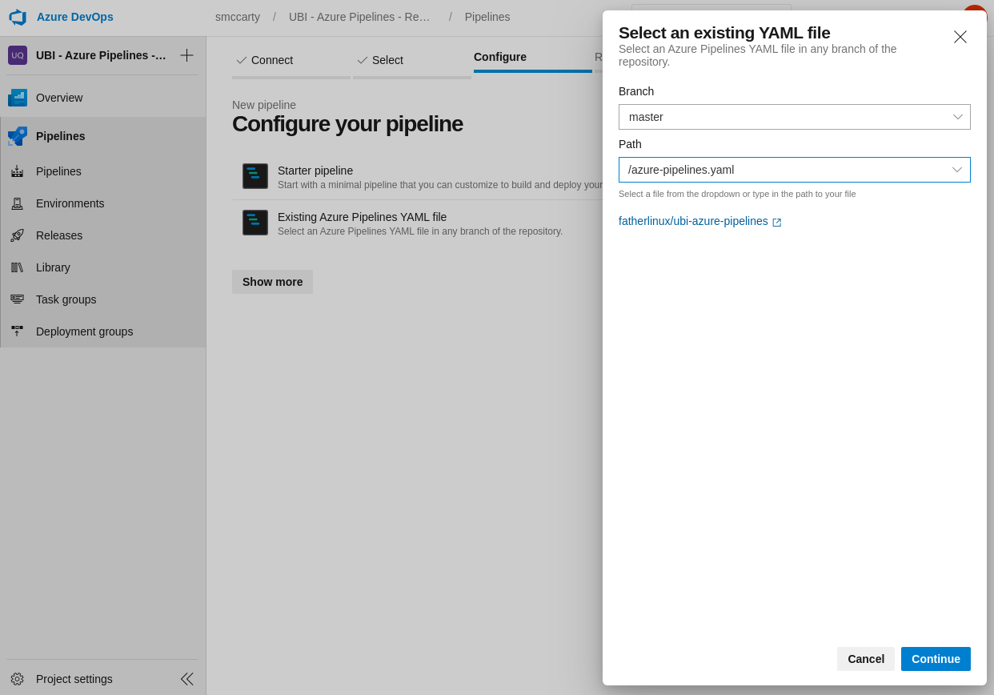994x695 pixels.
Task: Open the Path dropdown chevron
Action: click(x=956, y=170)
